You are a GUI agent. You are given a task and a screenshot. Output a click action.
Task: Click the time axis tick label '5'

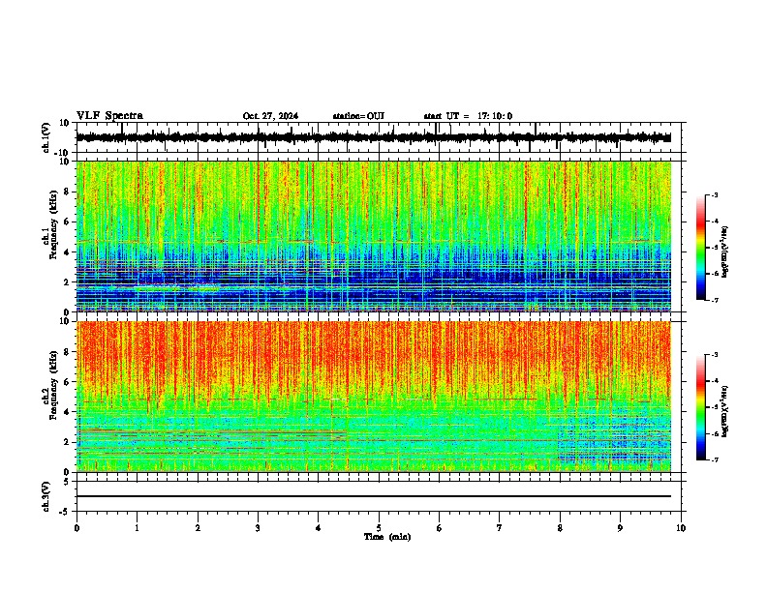pyautogui.click(x=379, y=528)
